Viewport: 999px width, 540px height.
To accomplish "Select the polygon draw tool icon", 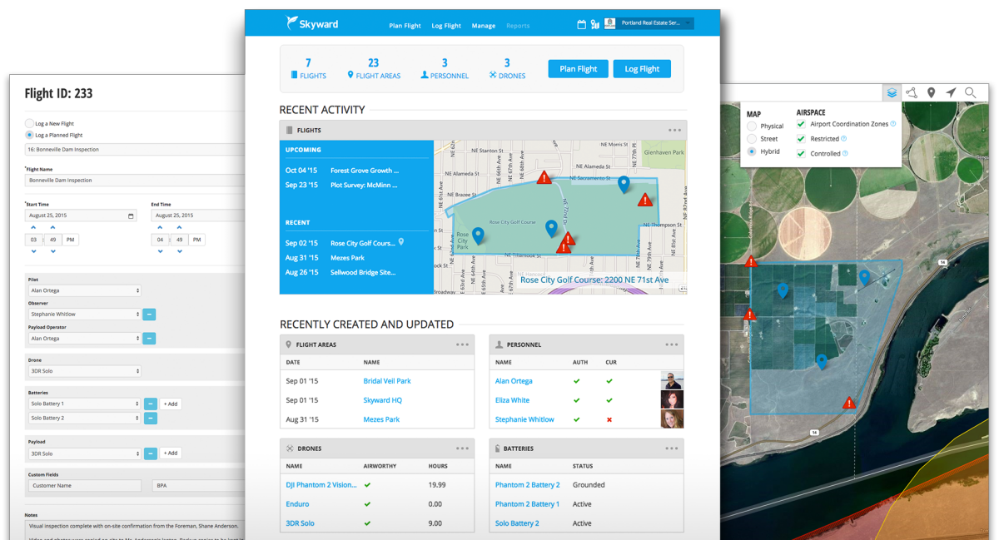I will pos(912,93).
